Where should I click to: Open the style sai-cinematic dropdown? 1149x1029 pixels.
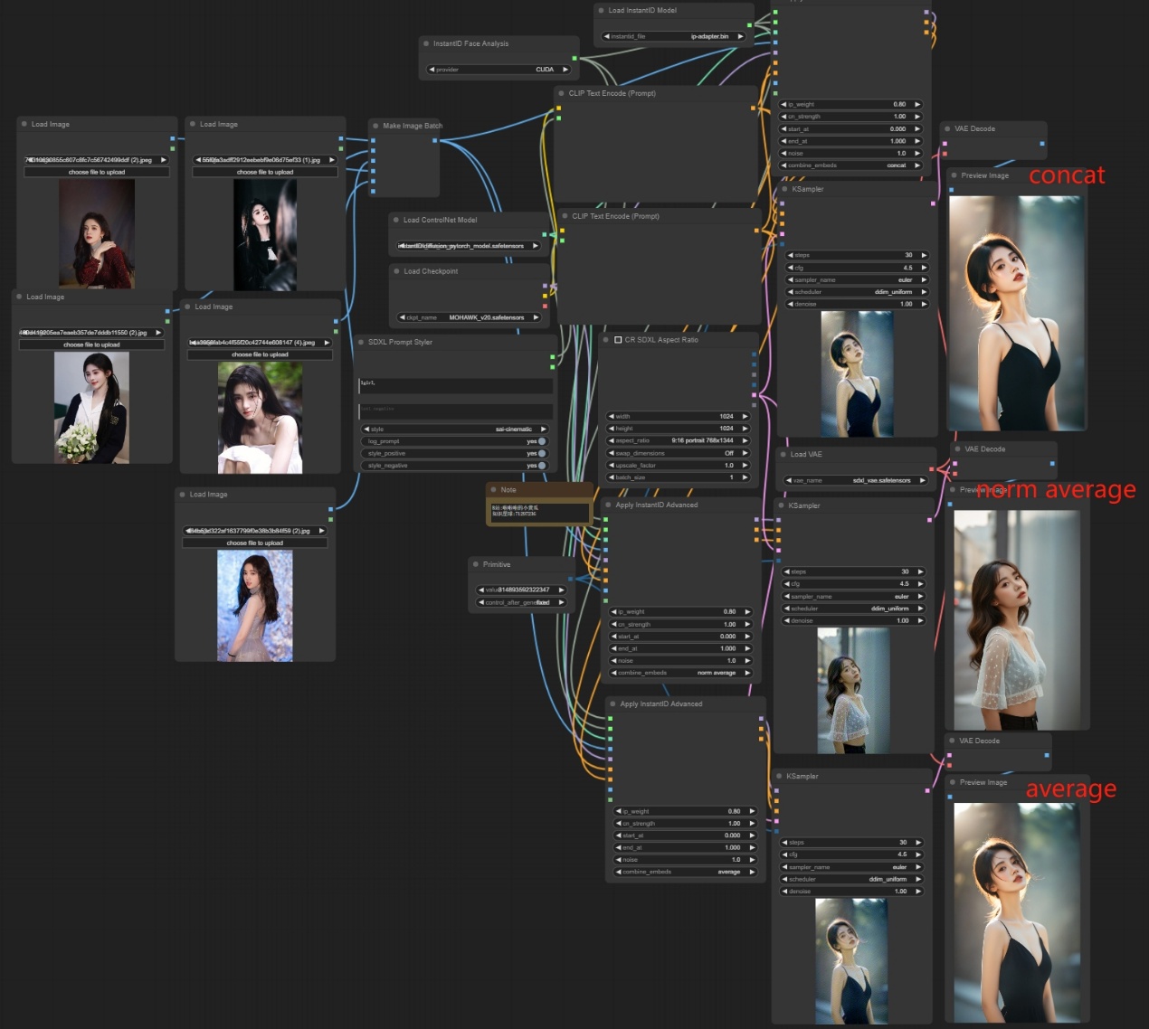pyautogui.click(x=455, y=429)
